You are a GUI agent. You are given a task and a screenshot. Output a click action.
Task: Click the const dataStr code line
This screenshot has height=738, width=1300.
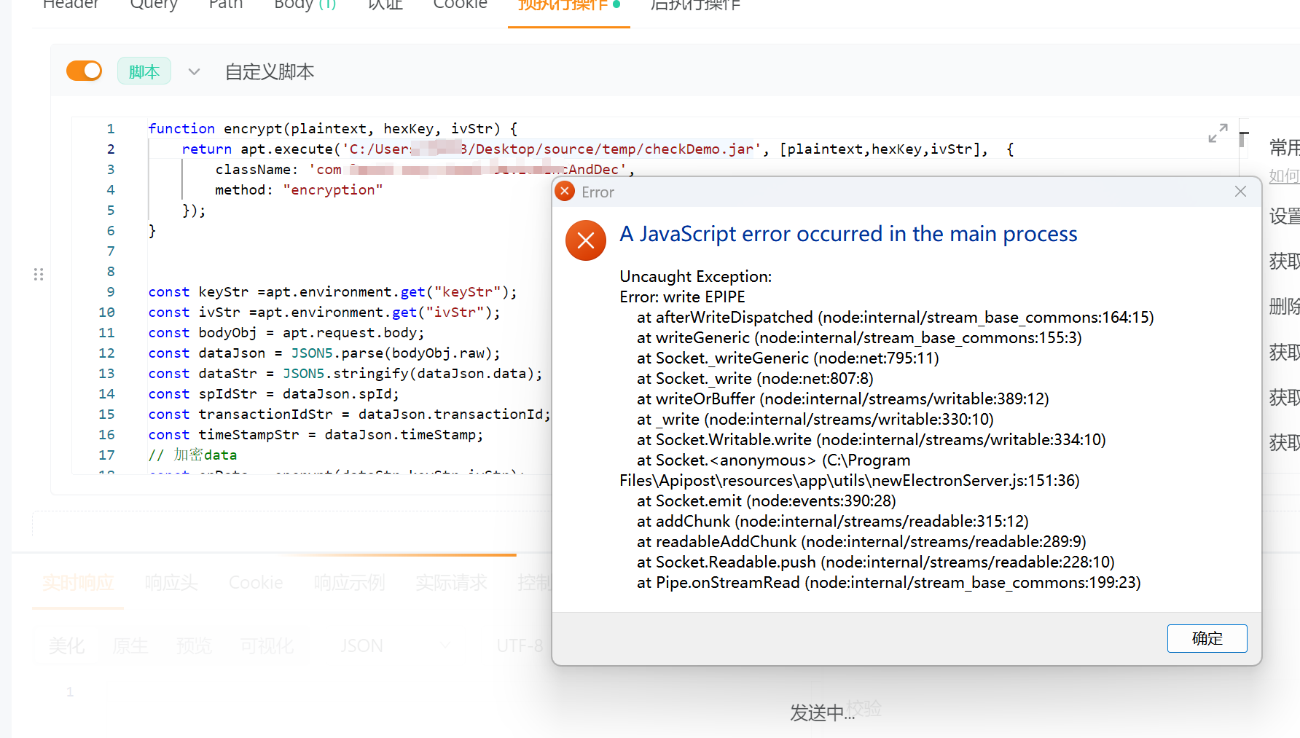tap(345, 374)
